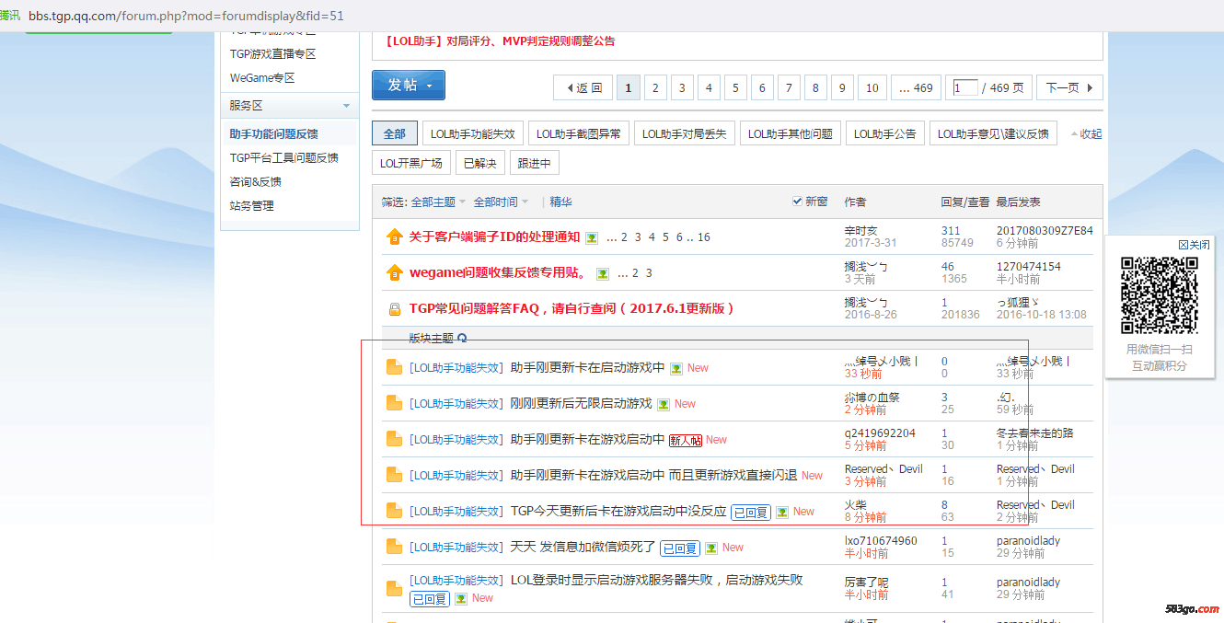Viewport: 1224px width, 623px height.
Task: Open last poster paranoidlady in 天天 发信息加微信烦死了 row
Action: pyautogui.click(x=1029, y=541)
